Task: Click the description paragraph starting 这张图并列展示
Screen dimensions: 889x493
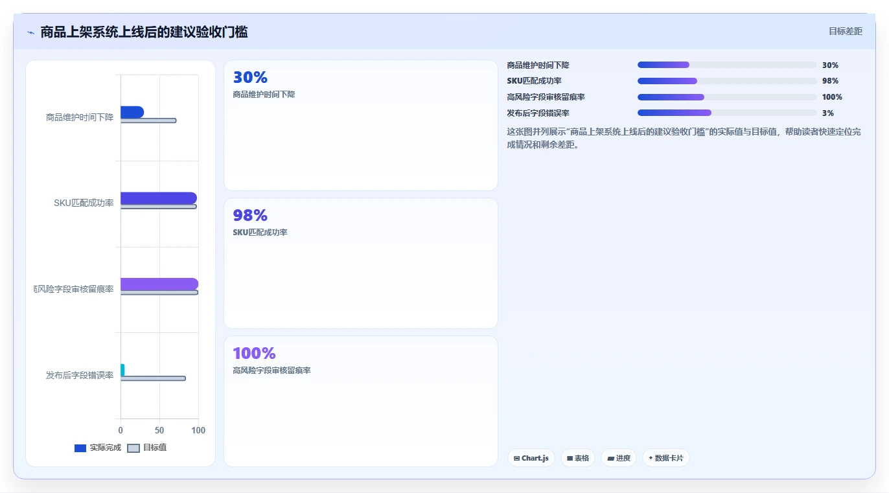Action: [685, 138]
